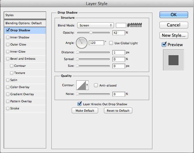Toggle the Preview checkbox

[x=164, y=44]
